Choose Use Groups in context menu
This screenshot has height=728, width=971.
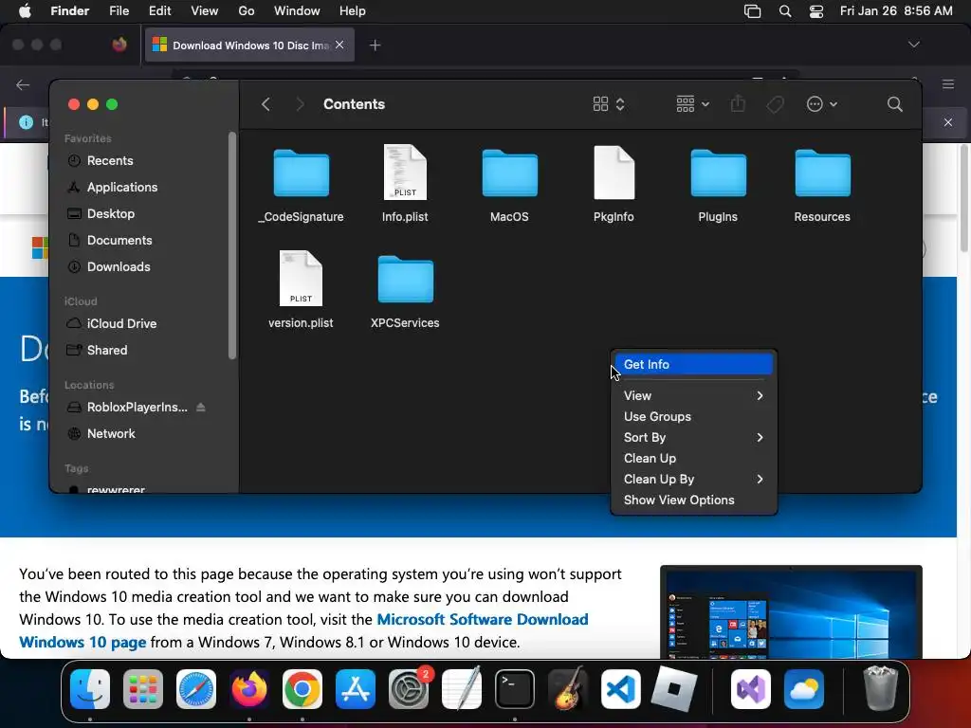(693, 417)
